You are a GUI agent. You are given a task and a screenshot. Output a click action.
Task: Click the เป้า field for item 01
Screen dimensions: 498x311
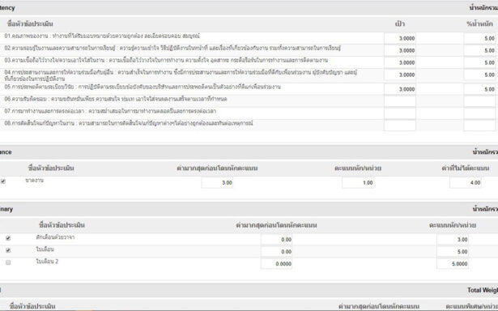coord(400,38)
